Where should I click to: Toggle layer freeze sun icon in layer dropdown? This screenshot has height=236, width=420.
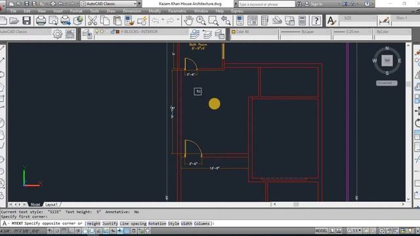click(x=102, y=31)
